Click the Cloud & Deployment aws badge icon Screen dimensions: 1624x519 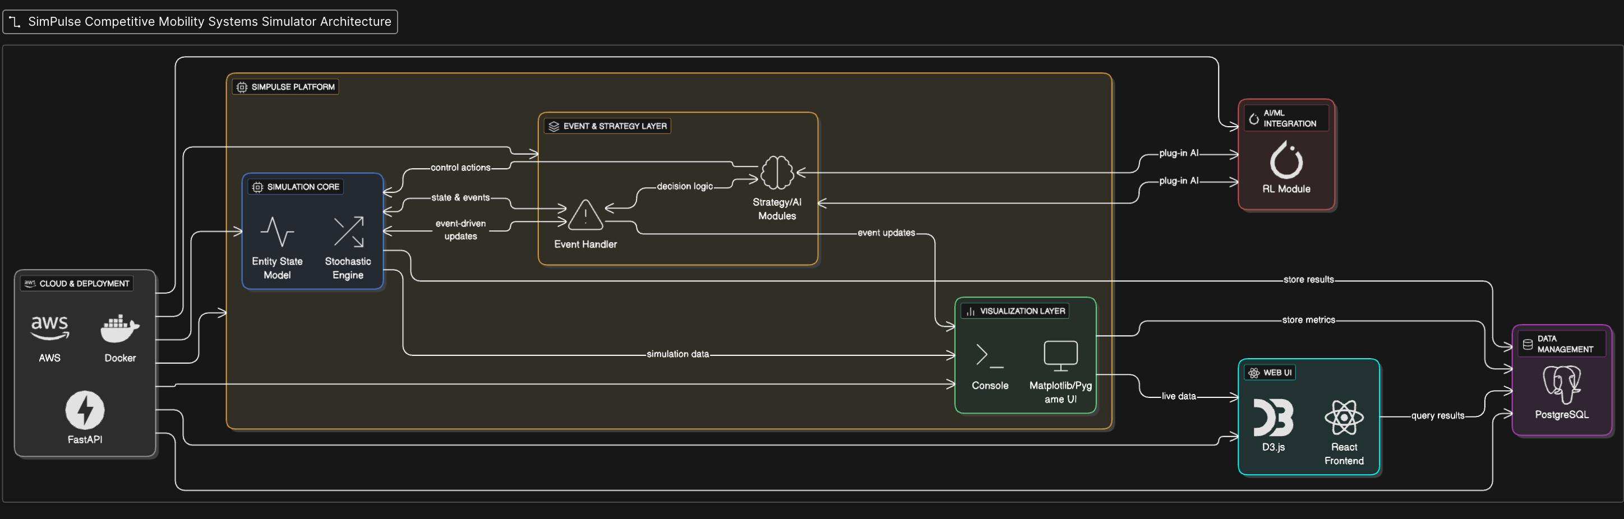pyautogui.click(x=30, y=284)
